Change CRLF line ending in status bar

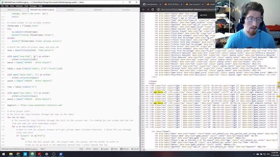tap(81, 149)
